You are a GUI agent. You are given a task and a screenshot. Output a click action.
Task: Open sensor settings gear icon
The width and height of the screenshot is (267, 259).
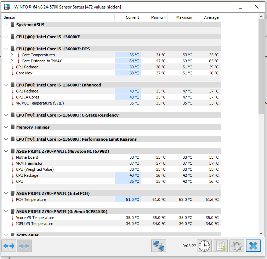237,246
